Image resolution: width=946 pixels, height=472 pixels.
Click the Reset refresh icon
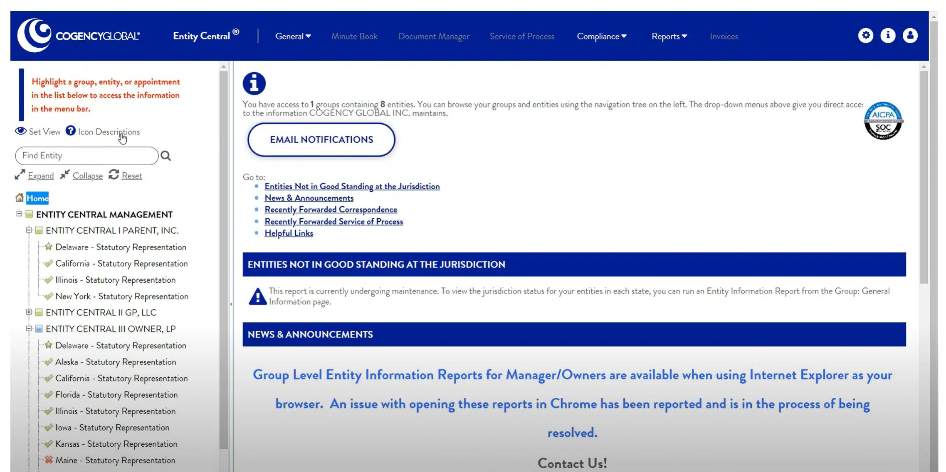click(114, 175)
